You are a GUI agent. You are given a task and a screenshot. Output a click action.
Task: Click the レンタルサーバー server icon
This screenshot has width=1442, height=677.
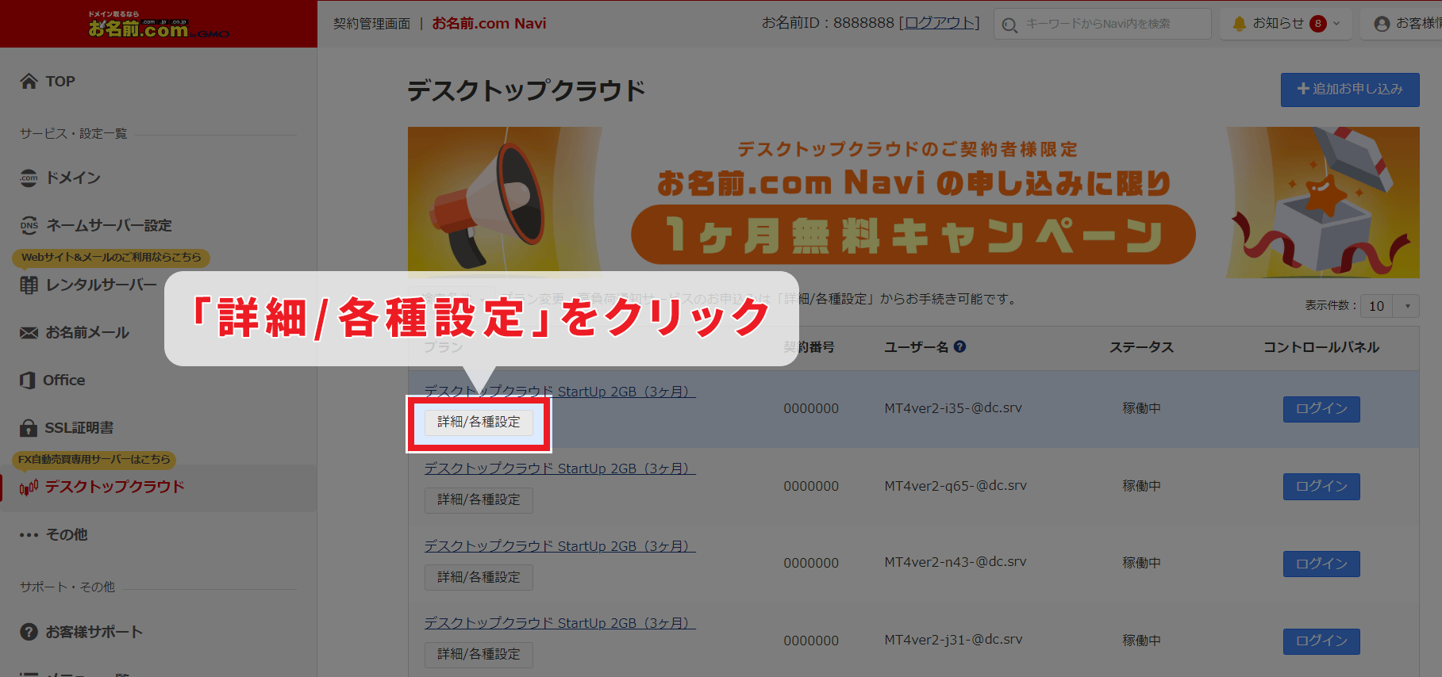29,285
